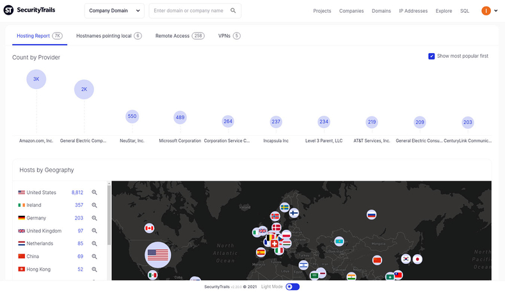505x292 pixels.
Task: Click the South Korea flag marker on map
Action: pyautogui.click(x=406, y=259)
